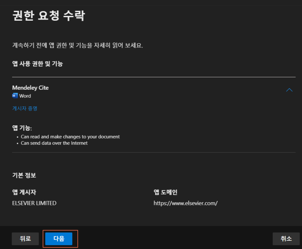
Task: Select the Mendeley Cite app name
Action: (x=30, y=88)
